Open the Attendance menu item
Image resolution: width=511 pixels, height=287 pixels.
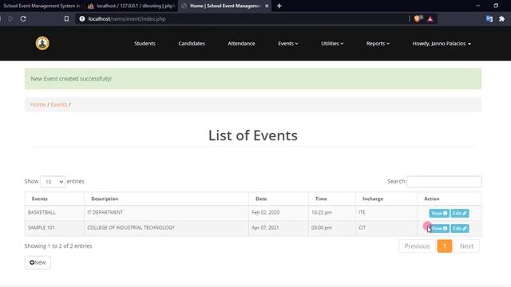coord(241,43)
